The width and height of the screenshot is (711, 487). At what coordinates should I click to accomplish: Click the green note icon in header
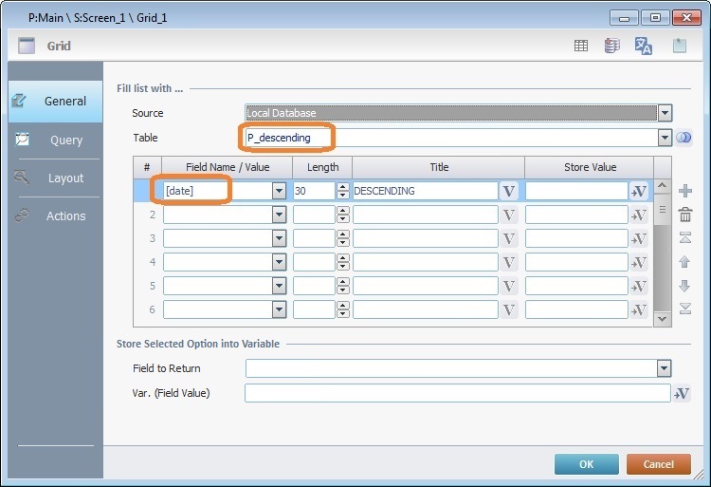pyautogui.click(x=680, y=46)
